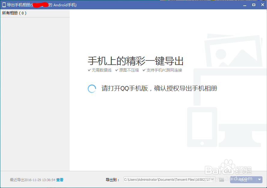267x188 pixels.
Task: Close the export album window
Action: pyautogui.click(x=262, y=5)
